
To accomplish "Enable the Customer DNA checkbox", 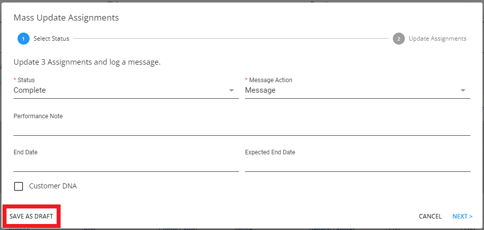I will tap(19, 186).
